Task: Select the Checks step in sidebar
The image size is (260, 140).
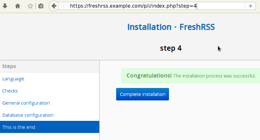Action: (10, 91)
